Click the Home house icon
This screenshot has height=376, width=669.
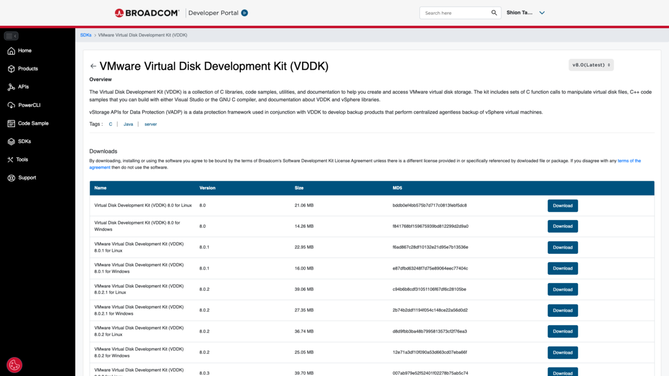(11, 51)
